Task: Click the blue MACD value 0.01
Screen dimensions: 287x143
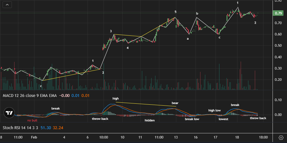Action: (x=76, y=96)
